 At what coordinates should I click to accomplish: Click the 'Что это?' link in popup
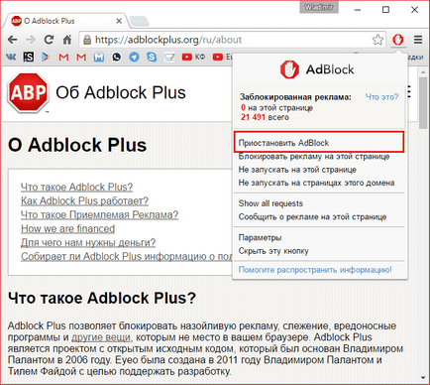[381, 96]
